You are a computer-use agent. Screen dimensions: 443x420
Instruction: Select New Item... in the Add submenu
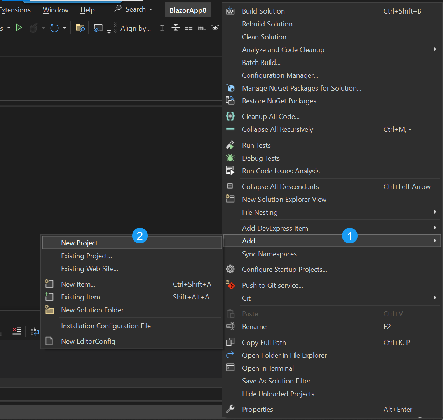coord(132,284)
